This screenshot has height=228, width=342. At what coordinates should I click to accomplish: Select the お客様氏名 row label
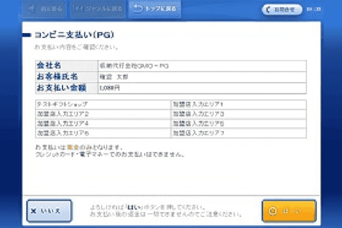pos(56,77)
